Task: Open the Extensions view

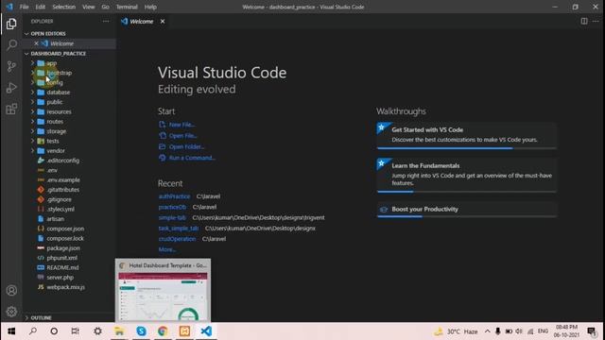Action: pos(11,110)
